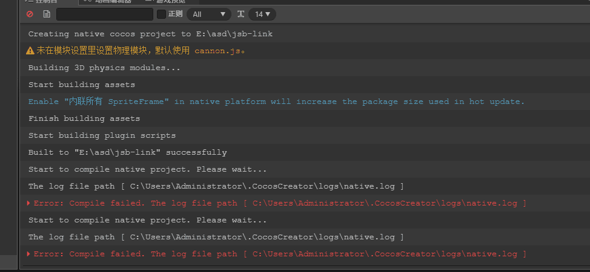Select the 'Creating native cocos project' log line
The height and width of the screenshot is (272, 590).
(x=150, y=34)
